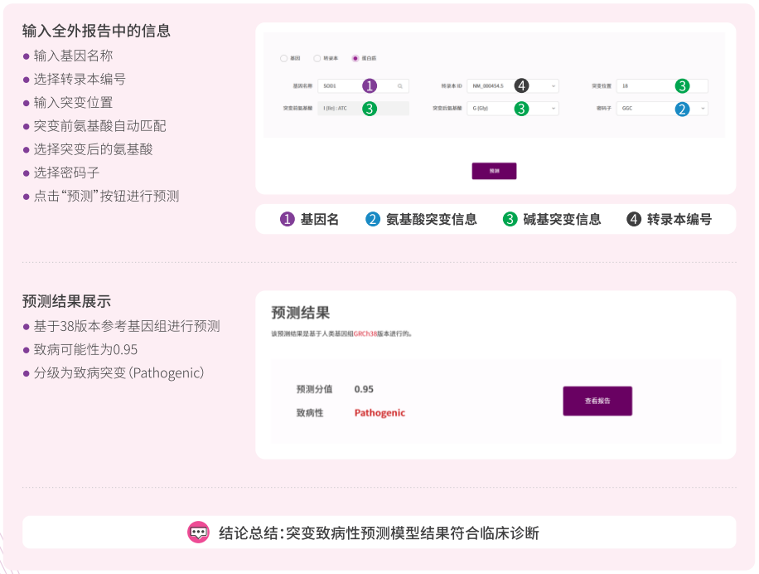Viewport: 759px width, 574px height.
Task: Click the GRCh38 red link text
Action: 365,333
